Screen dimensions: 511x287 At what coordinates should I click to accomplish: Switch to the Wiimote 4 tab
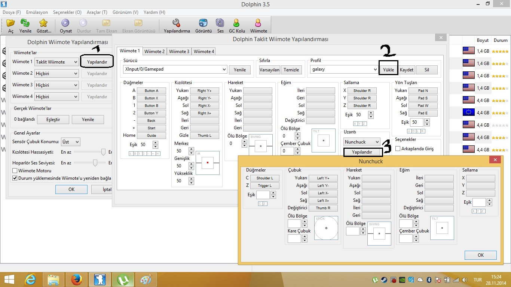coord(204,52)
